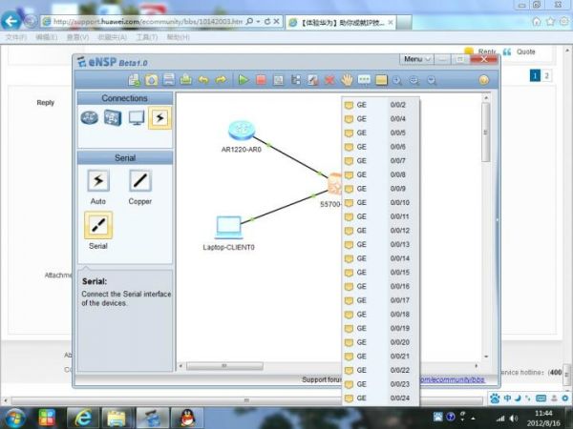Screen dimensions: 573x429
Task: Click the save topology icon
Action: coord(168,79)
